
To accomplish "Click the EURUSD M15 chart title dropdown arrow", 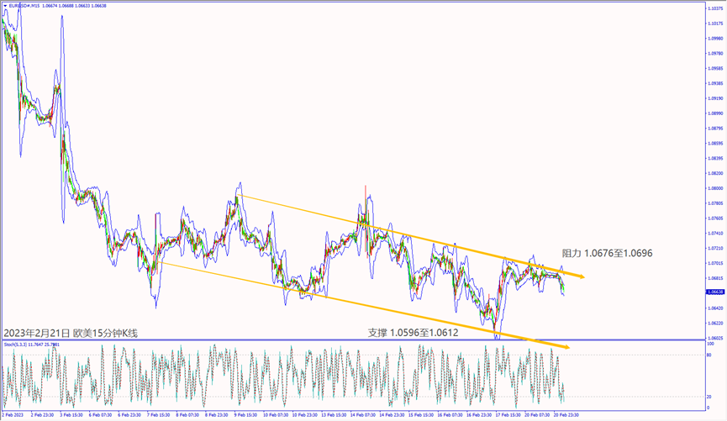I will pos(4,5).
